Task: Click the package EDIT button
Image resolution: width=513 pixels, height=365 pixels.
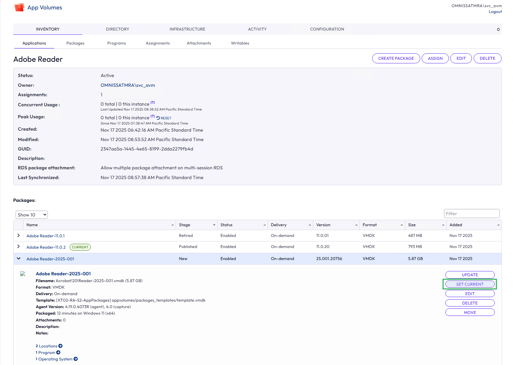Action: (x=470, y=293)
